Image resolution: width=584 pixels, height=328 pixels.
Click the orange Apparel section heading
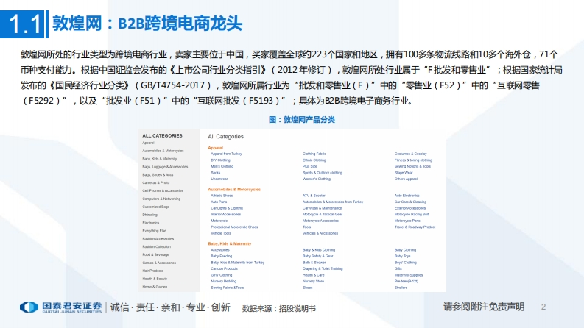pos(216,148)
